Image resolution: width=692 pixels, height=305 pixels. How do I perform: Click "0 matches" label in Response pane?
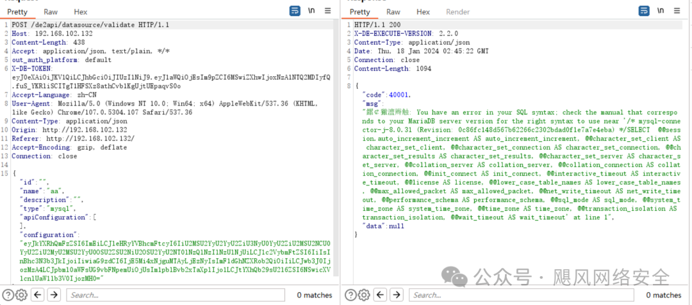[x=663, y=295]
